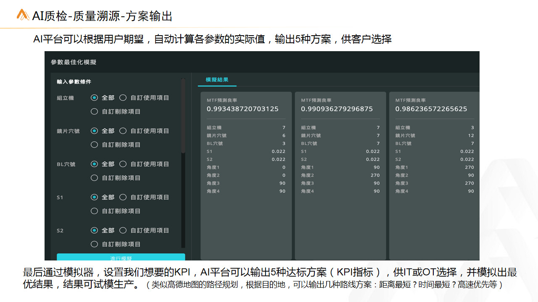This screenshot has height=302, width=538.
Task: Click 角度1 row in third result card
Action: [435, 167]
